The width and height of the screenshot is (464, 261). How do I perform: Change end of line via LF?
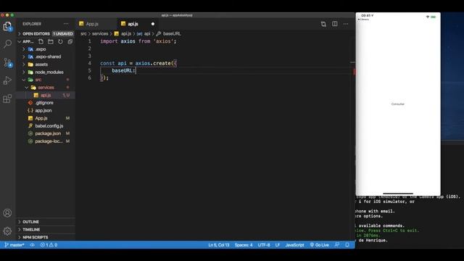(x=278, y=245)
